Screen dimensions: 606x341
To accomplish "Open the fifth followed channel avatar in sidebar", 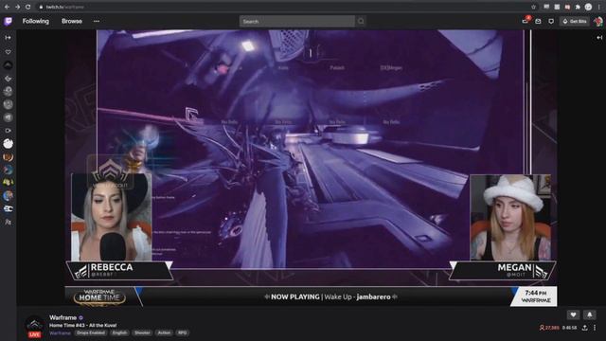I will [x=8, y=117].
